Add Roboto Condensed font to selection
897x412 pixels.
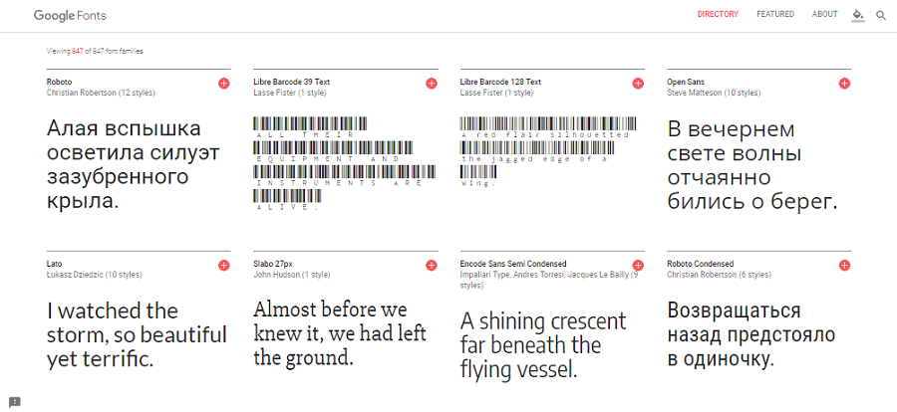[844, 265]
